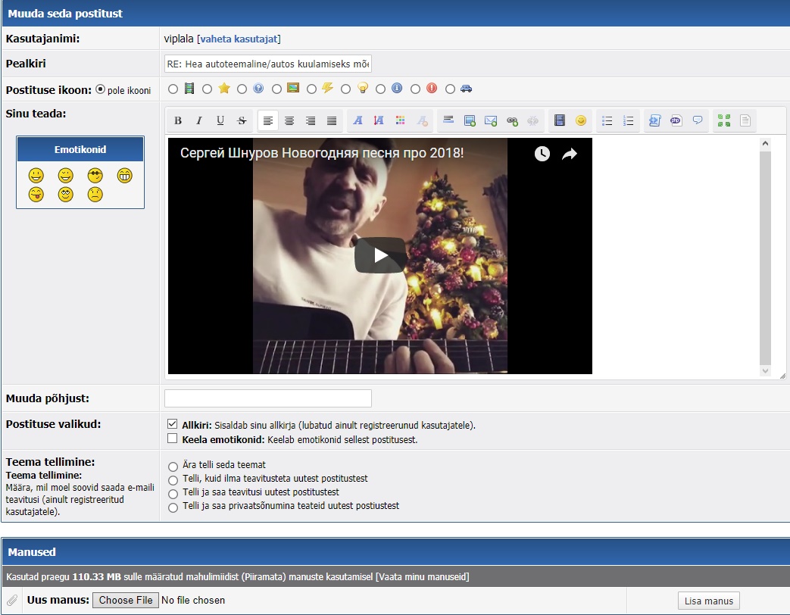Insert a hyperlink with the link icon
This screenshot has height=615, width=790.
[x=512, y=120]
